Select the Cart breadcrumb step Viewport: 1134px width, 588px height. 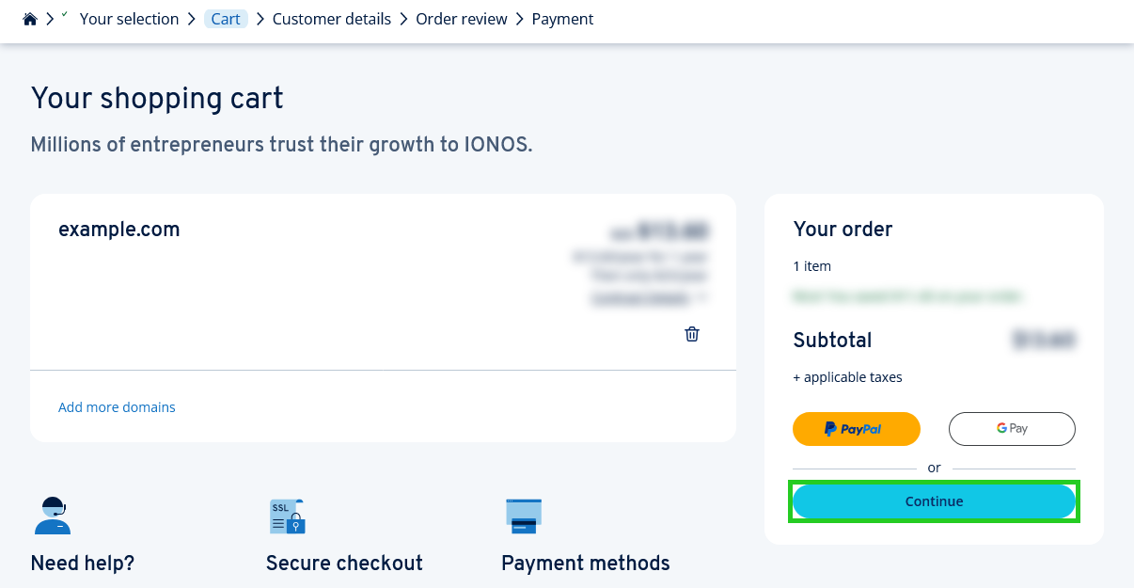[226, 19]
